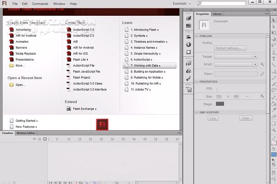Click the swap colors icon in Tools
The image size is (277, 184).
[x=274, y=165]
